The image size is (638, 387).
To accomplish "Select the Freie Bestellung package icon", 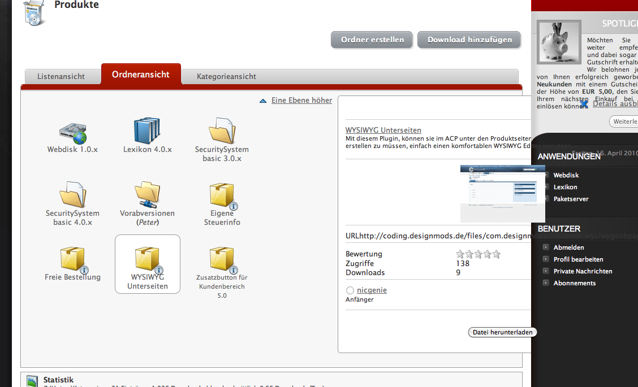I will click(72, 259).
